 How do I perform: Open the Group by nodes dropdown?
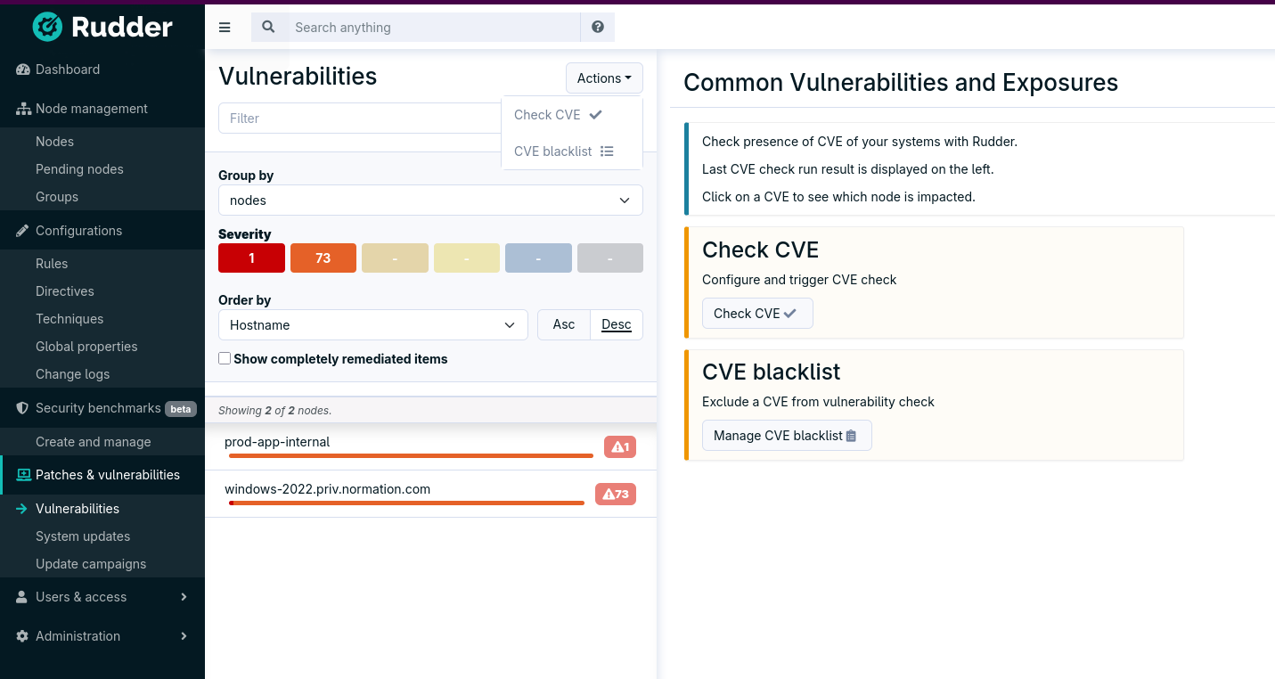coord(430,200)
